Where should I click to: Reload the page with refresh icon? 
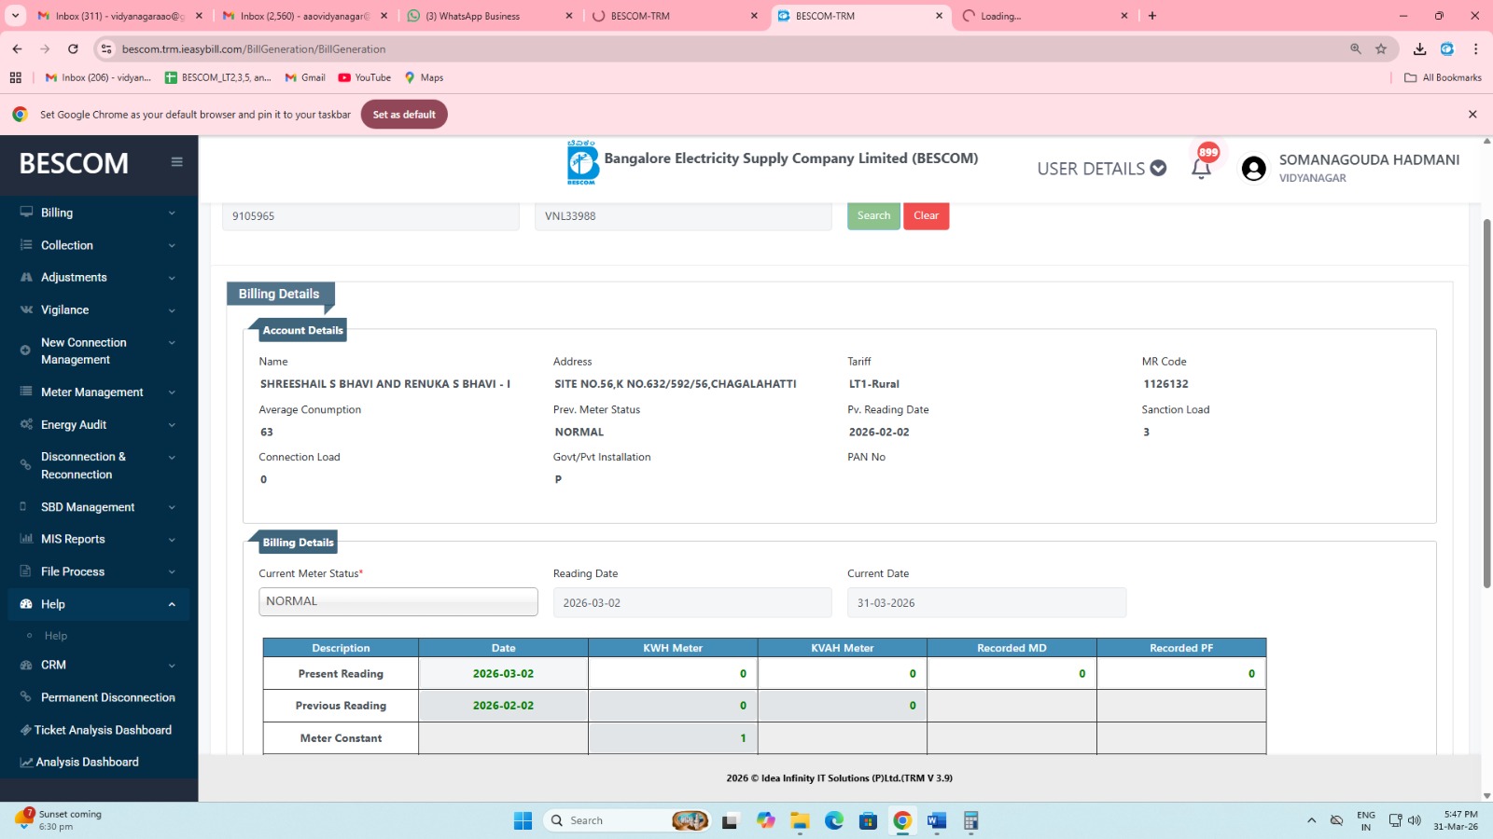pyautogui.click(x=73, y=48)
